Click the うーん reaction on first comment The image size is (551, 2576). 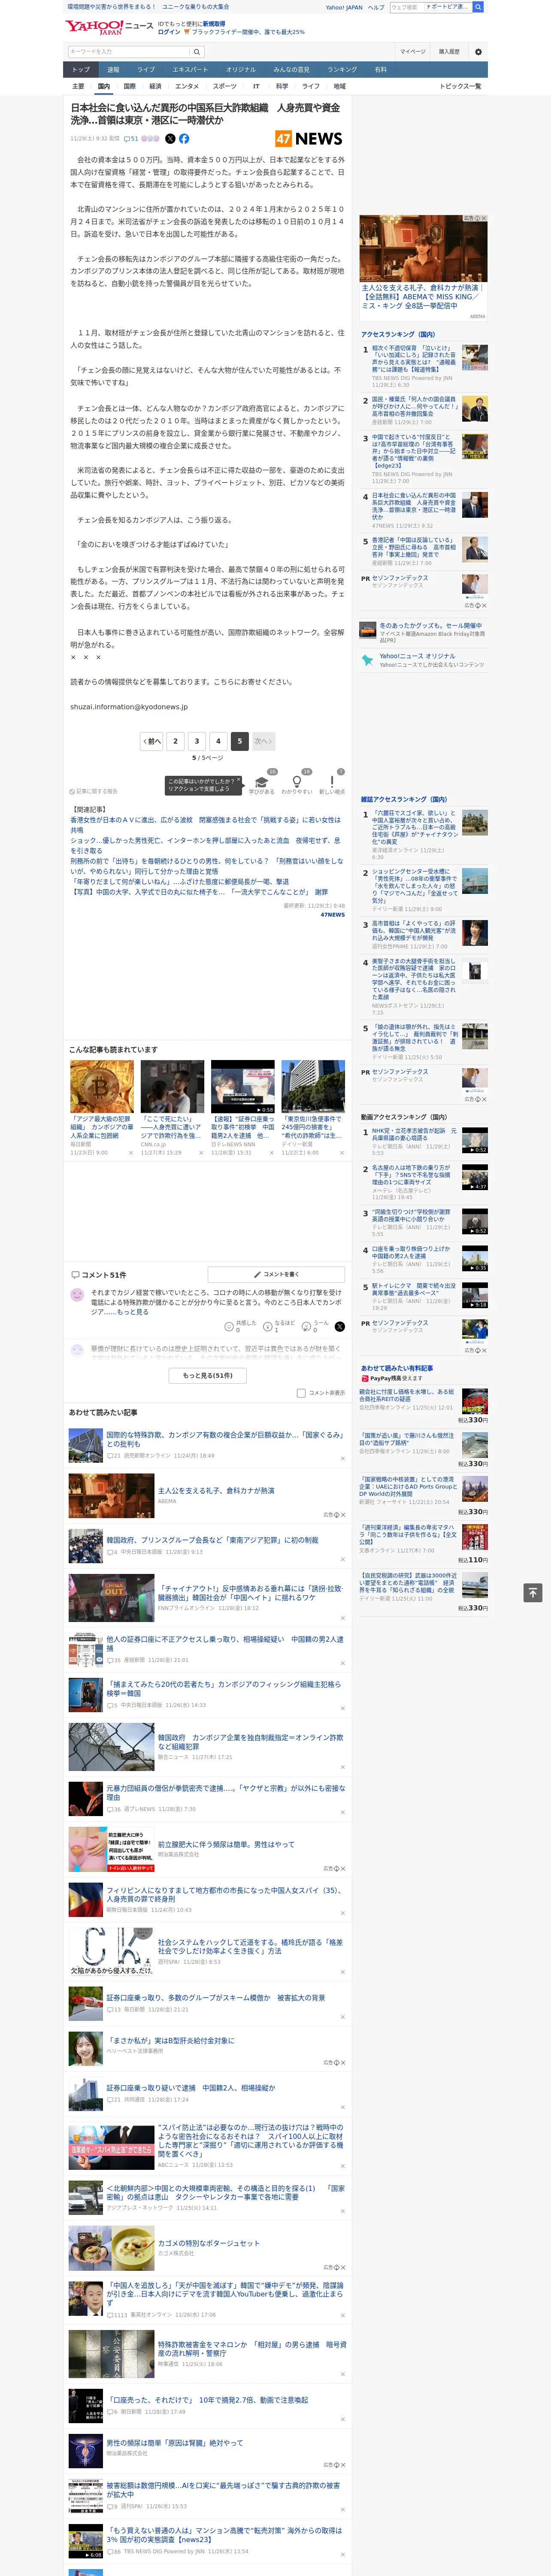306,1326
